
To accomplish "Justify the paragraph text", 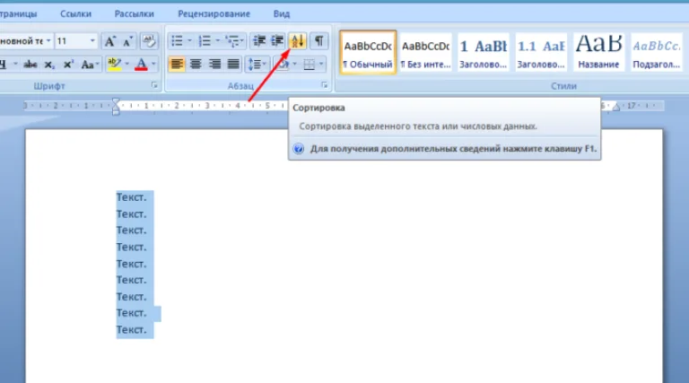I will (233, 65).
